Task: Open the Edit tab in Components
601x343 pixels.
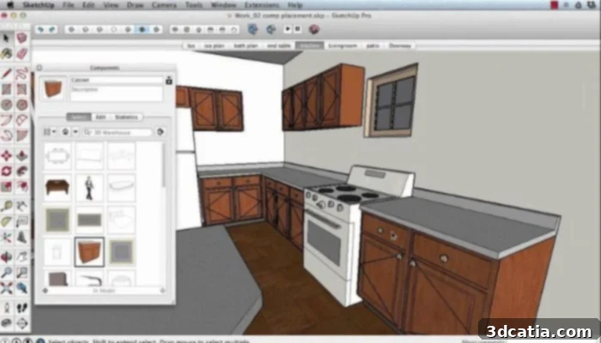Action: click(x=100, y=117)
